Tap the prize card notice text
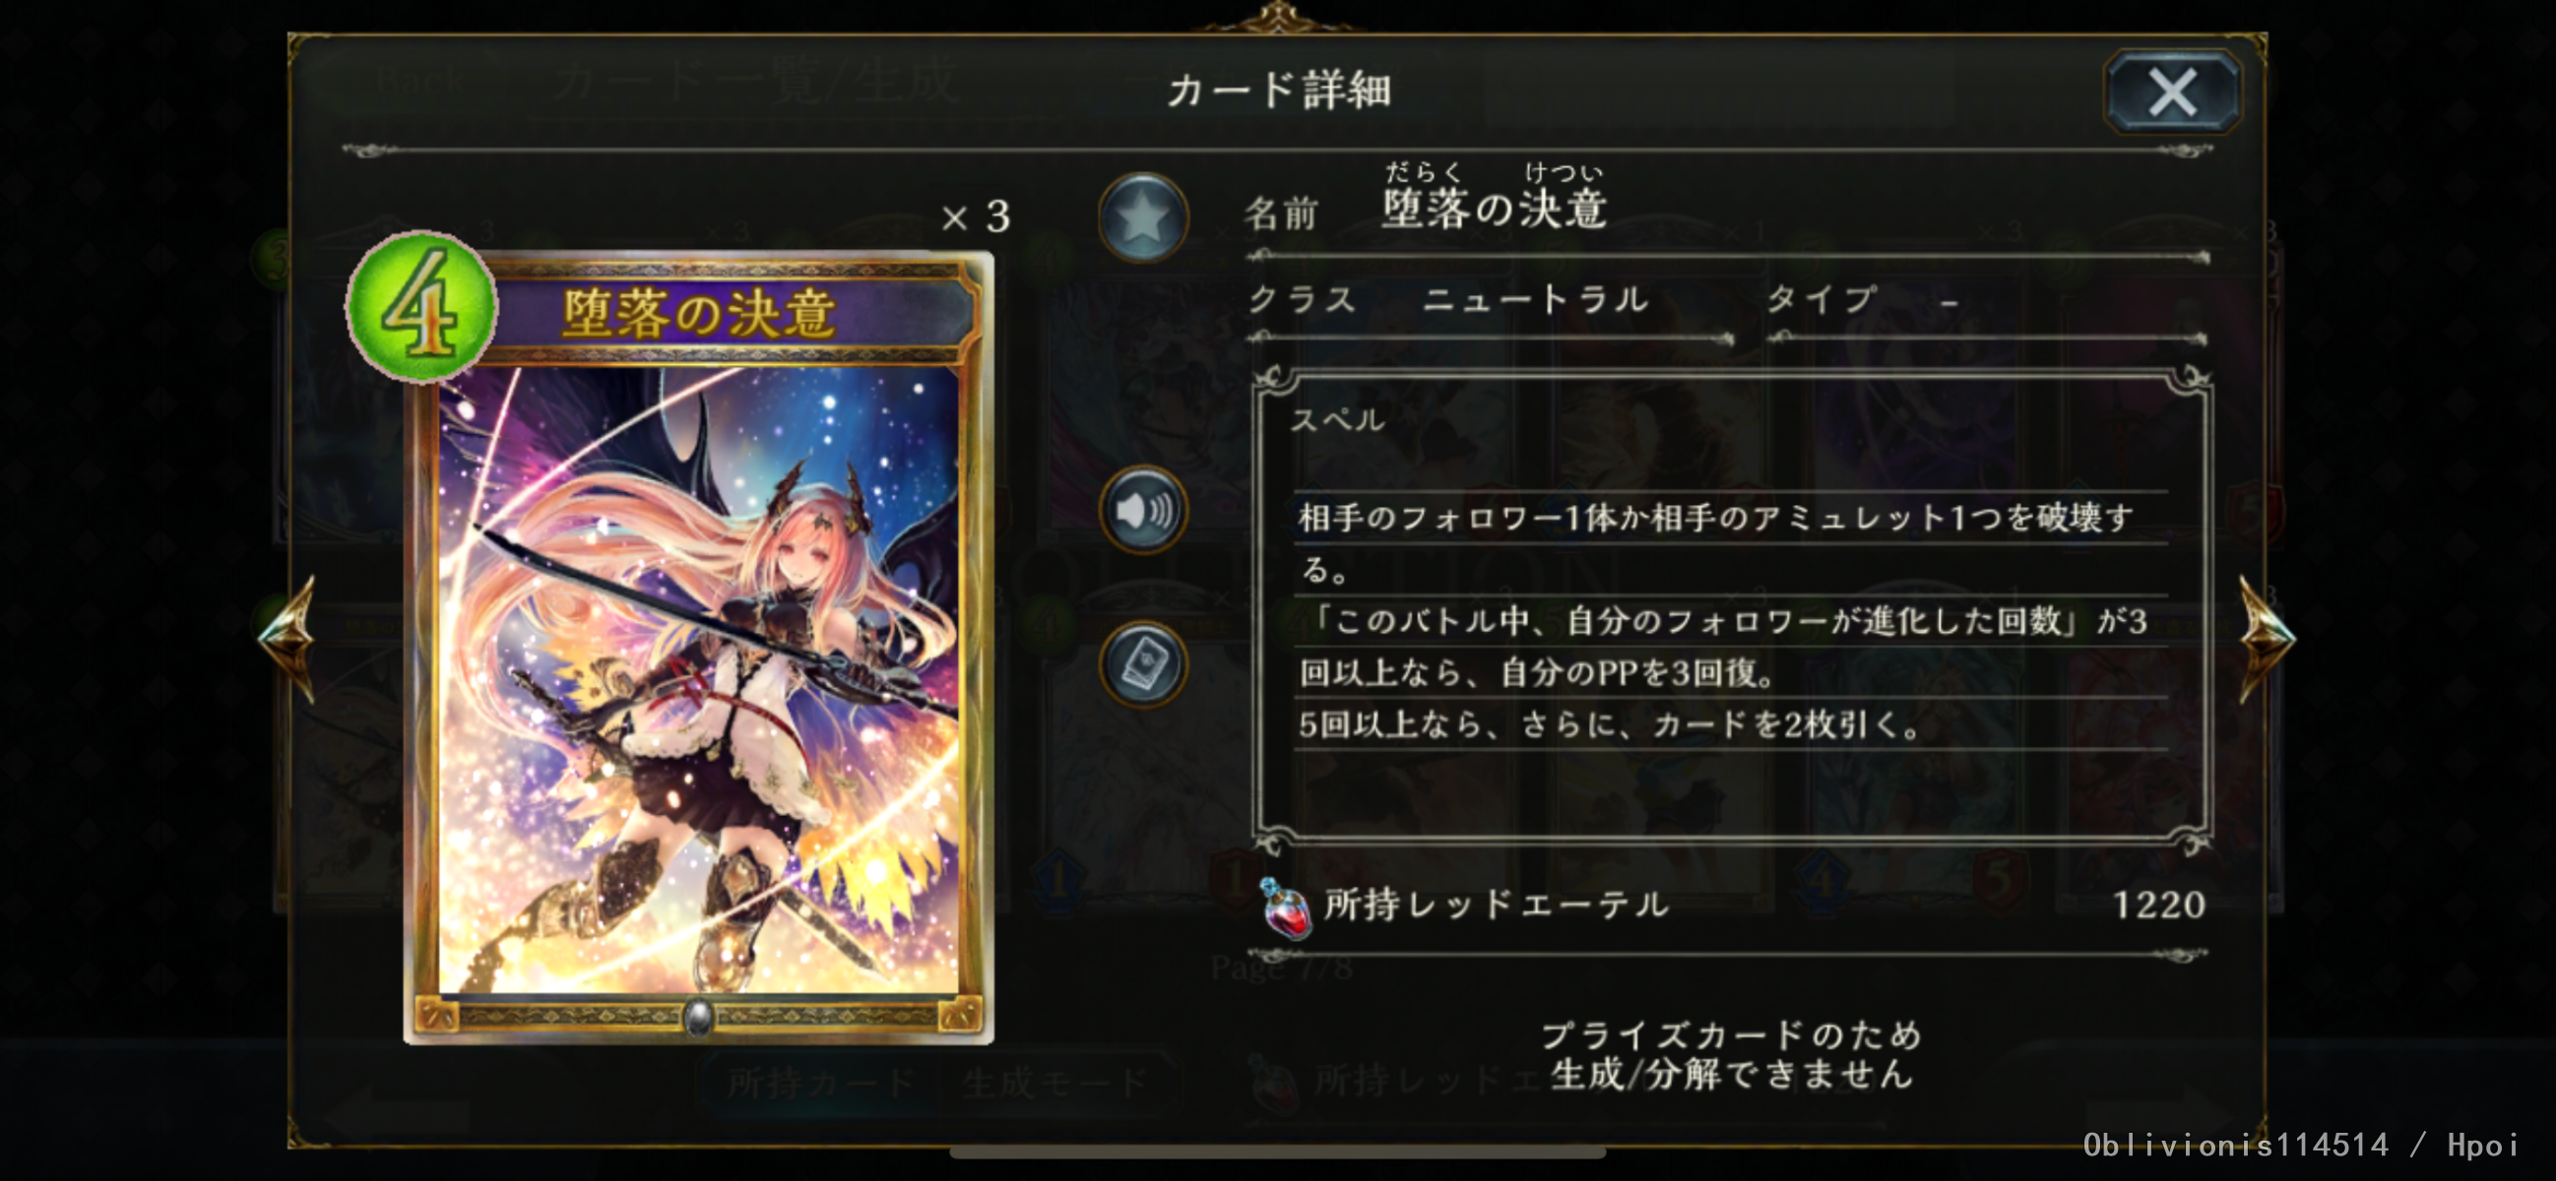The width and height of the screenshot is (2556, 1181). click(x=1732, y=1055)
